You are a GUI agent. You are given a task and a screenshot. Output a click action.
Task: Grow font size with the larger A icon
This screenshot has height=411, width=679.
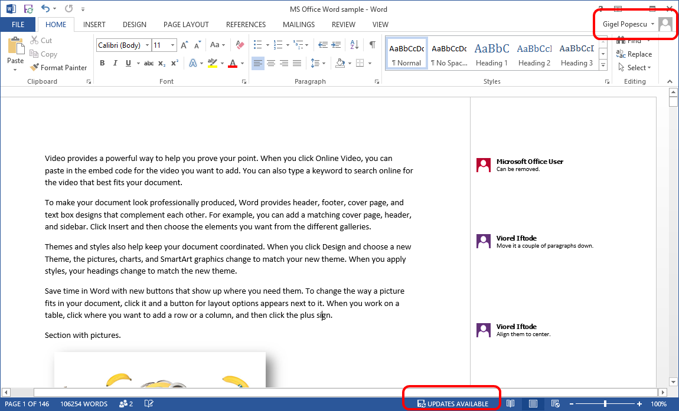click(x=184, y=45)
